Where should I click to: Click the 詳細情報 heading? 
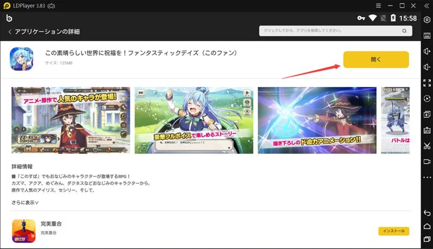[x=22, y=167]
